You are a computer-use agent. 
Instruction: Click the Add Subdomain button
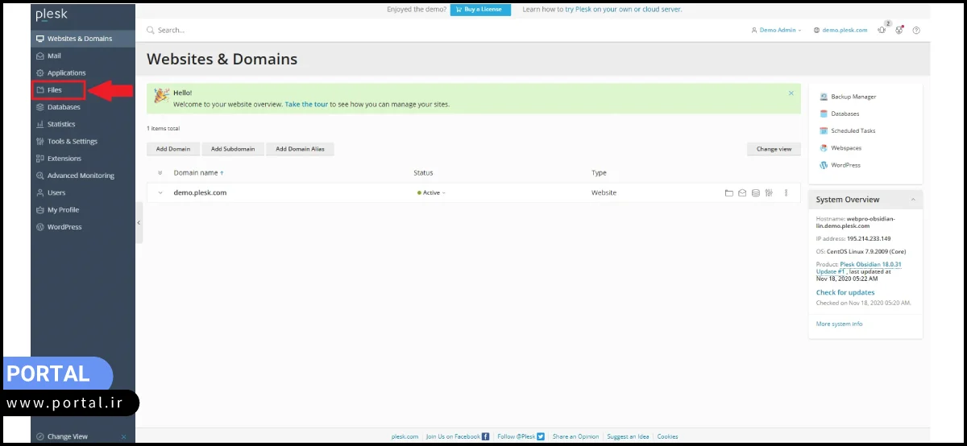(233, 149)
